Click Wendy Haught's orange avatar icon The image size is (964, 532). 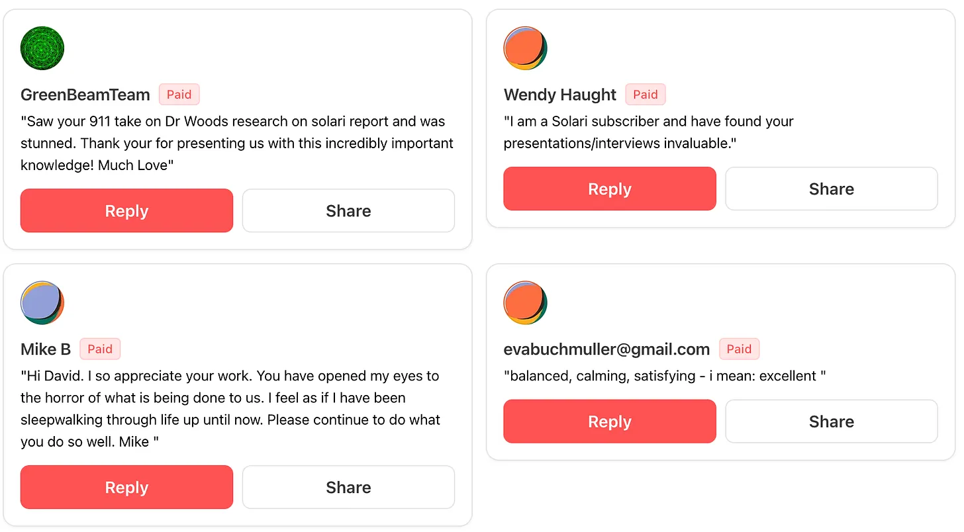pos(525,48)
